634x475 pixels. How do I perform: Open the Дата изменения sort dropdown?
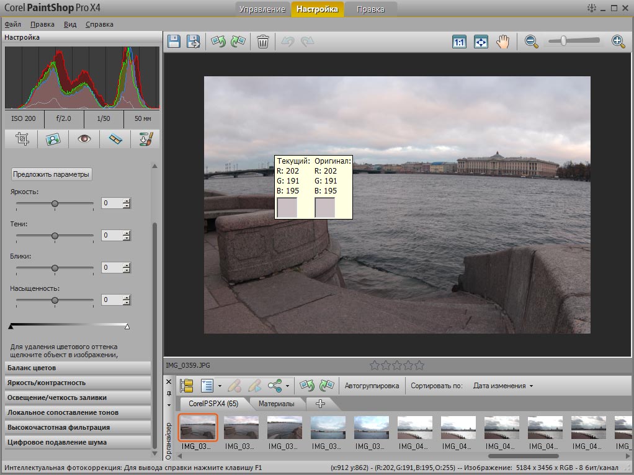pyautogui.click(x=502, y=386)
